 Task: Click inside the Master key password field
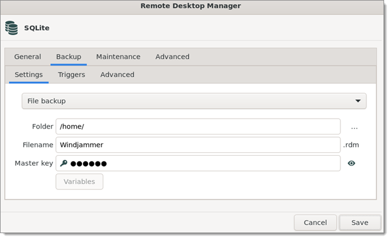pyautogui.click(x=198, y=163)
